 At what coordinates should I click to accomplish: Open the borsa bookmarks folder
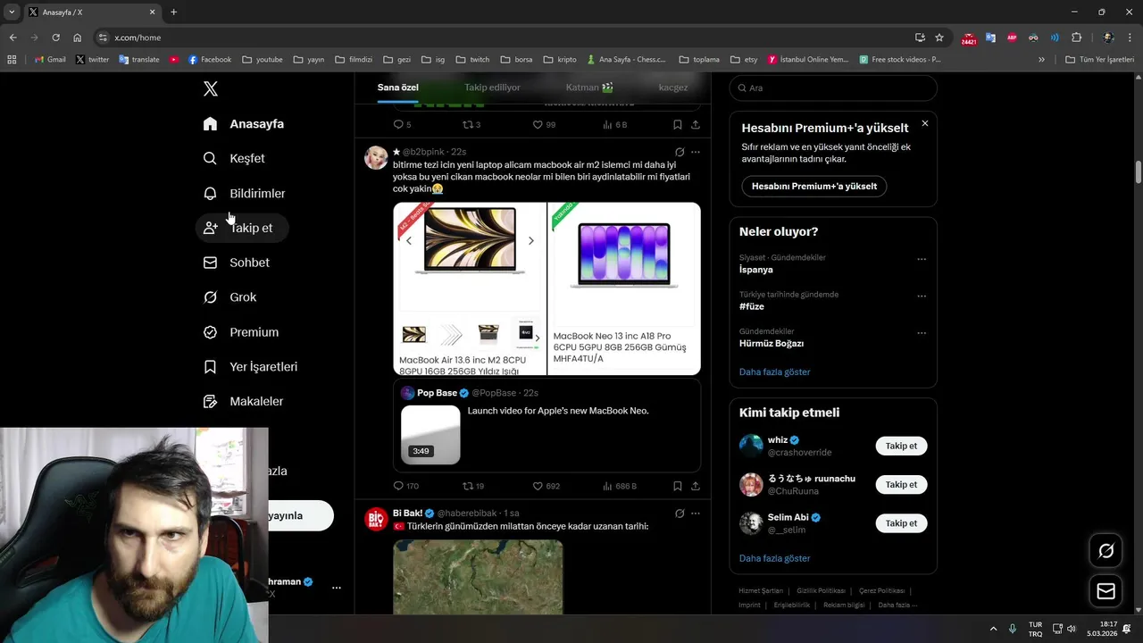[x=516, y=60]
